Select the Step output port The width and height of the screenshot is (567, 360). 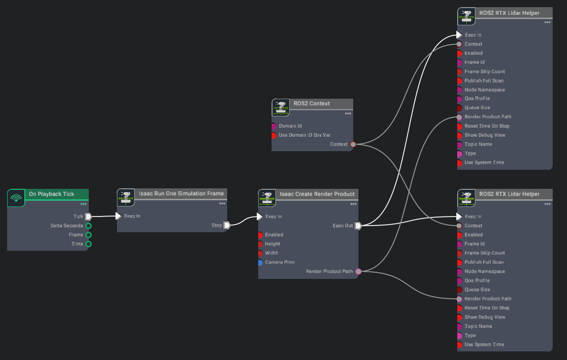(x=227, y=225)
